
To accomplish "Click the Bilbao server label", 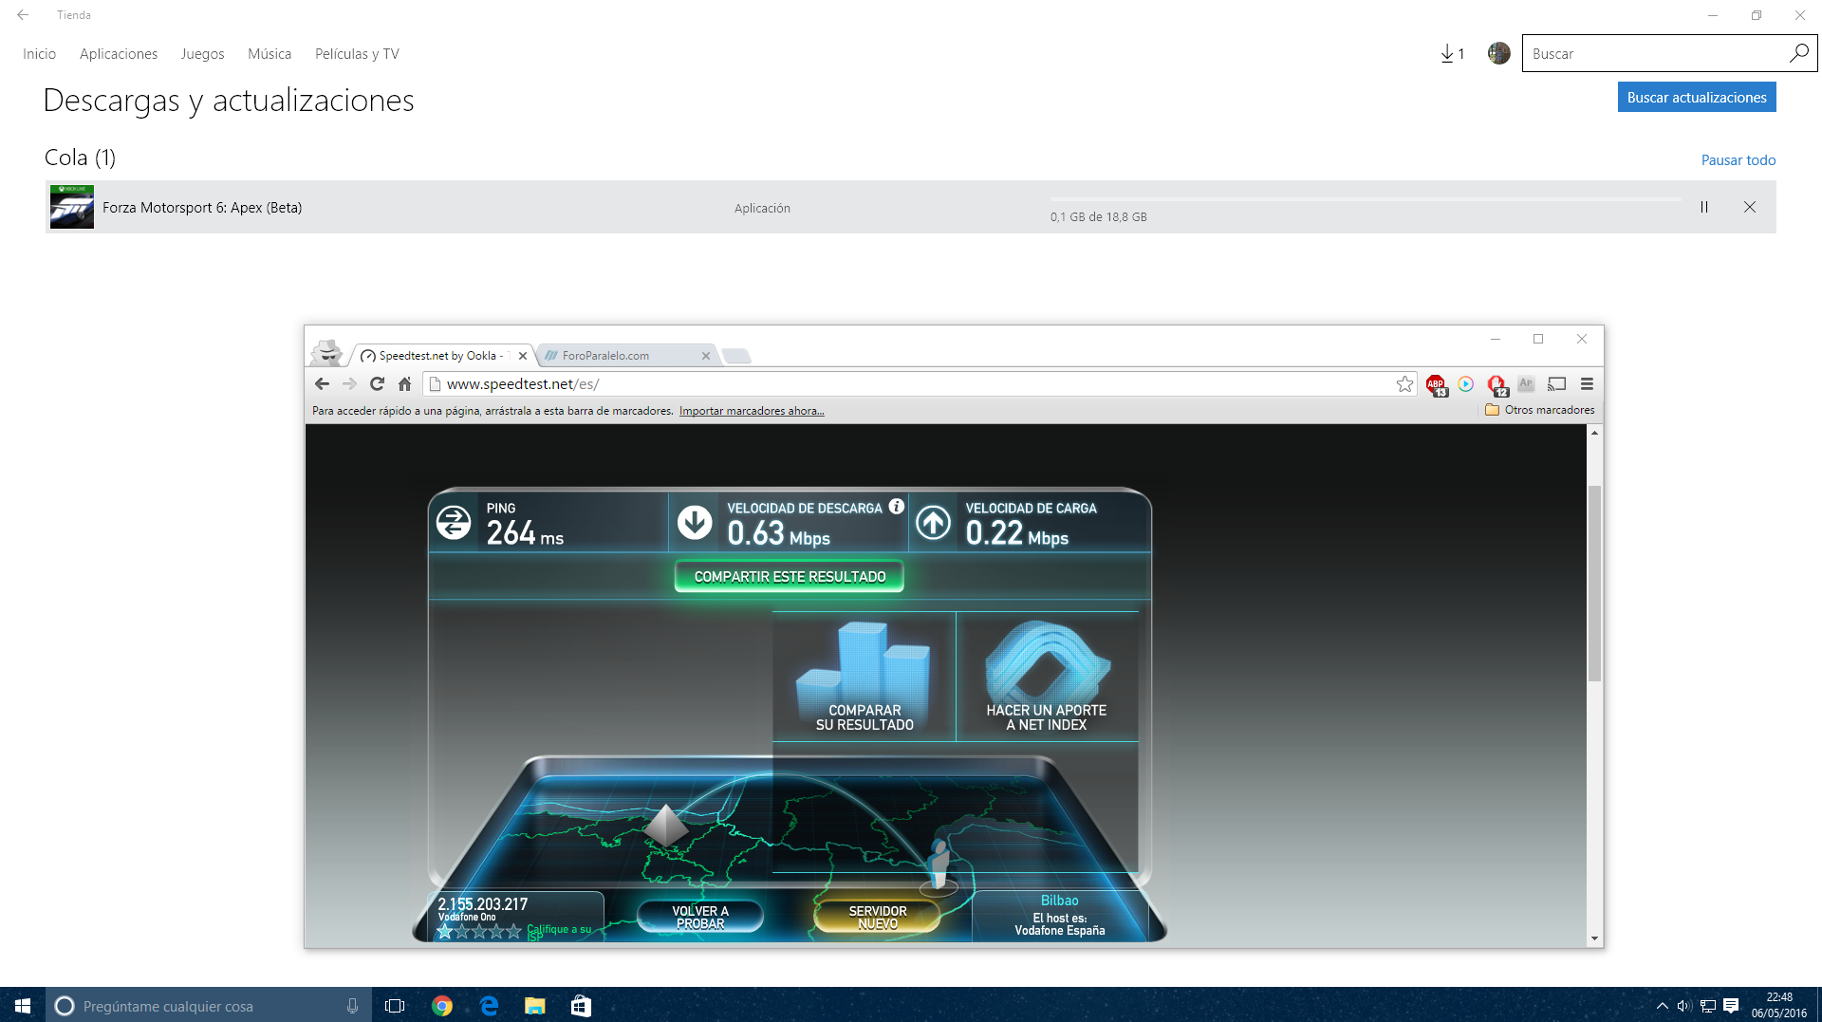I will [1060, 901].
